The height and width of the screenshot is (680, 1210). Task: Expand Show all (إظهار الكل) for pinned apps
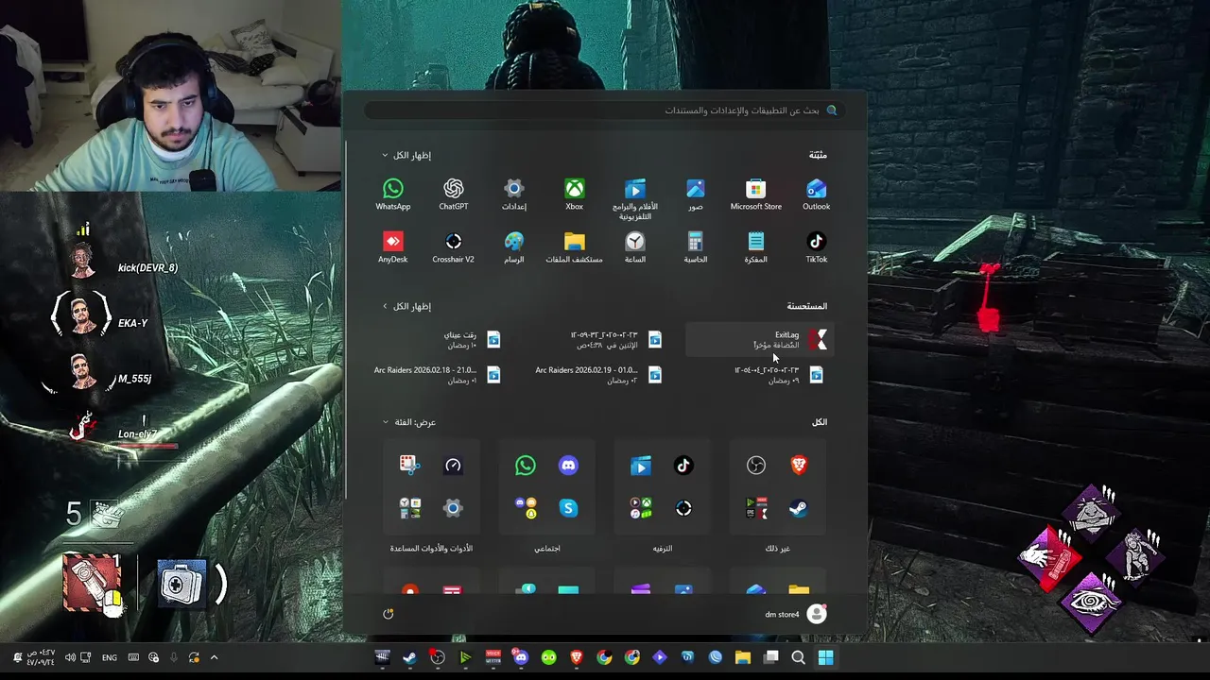[406, 155]
